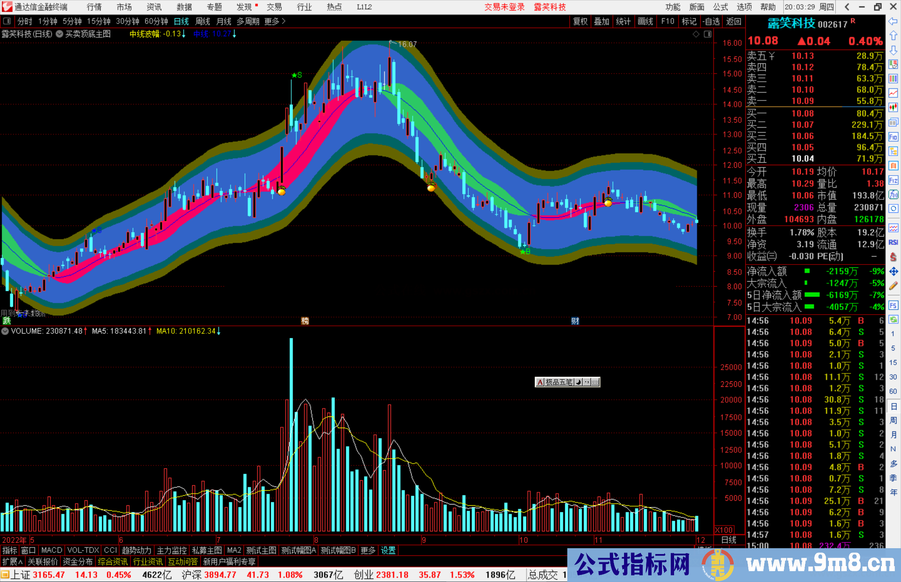Click the f(x) formula sidebar icon
The height and width of the screenshot is (582, 901).
(893, 194)
